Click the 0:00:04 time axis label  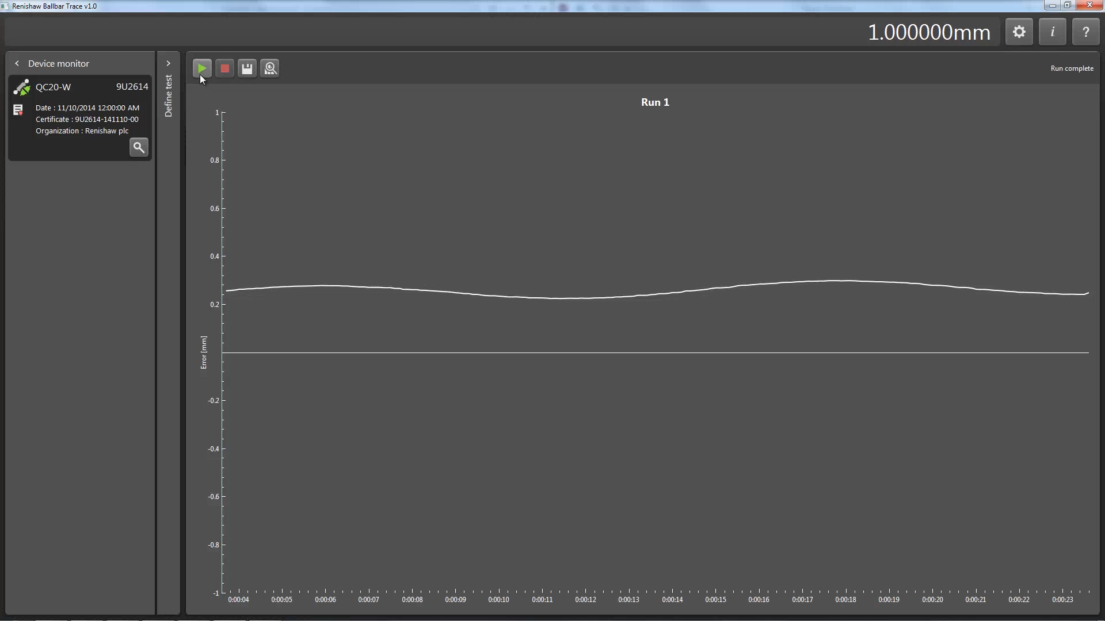[238, 600]
